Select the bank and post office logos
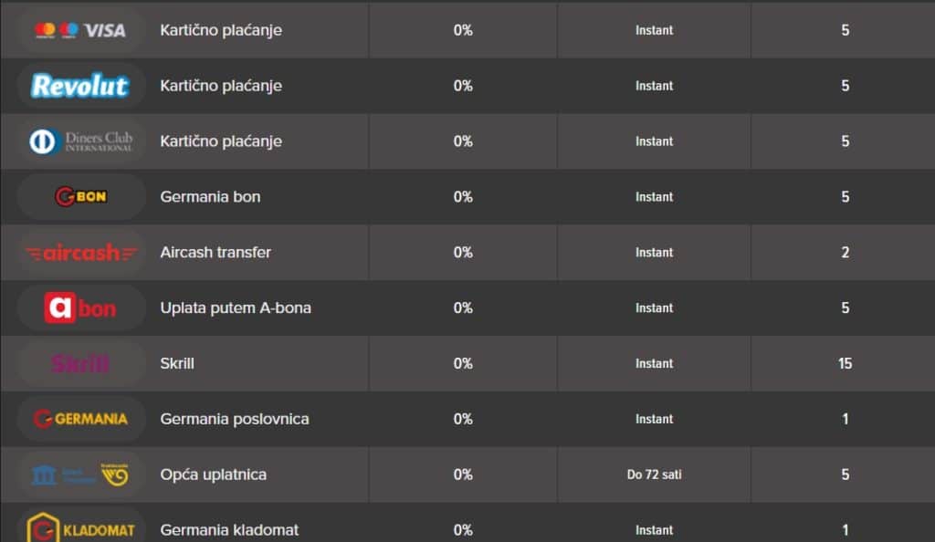The width and height of the screenshot is (935, 542). [x=80, y=474]
